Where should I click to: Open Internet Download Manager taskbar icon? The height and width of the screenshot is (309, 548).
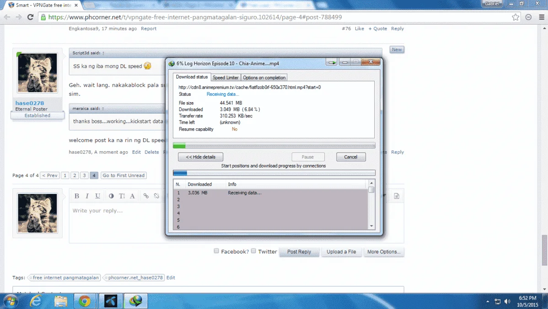click(x=135, y=301)
